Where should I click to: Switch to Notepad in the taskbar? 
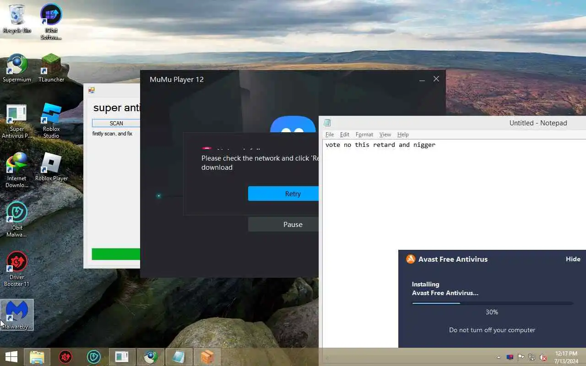tap(179, 357)
